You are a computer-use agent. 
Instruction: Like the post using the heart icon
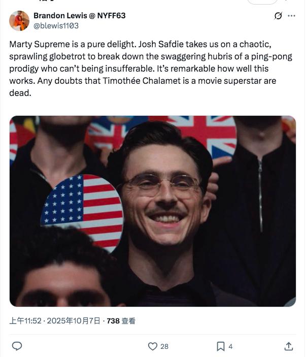[x=153, y=346]
